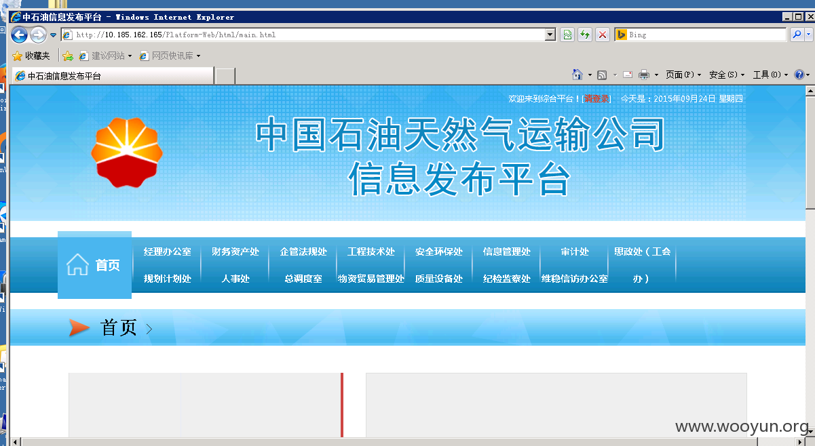Open the 建议网站 favorites link
Image resolution: width=815 pixels, height=446 pixels.
106,56
